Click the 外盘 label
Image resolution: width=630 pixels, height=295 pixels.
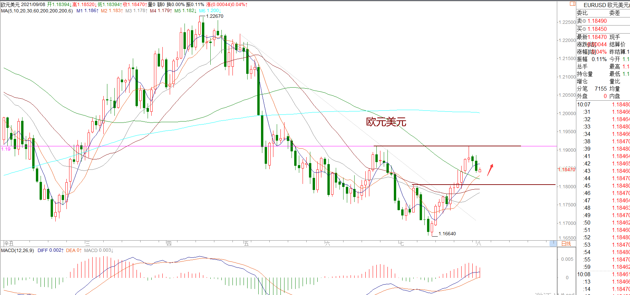point(582,96)
